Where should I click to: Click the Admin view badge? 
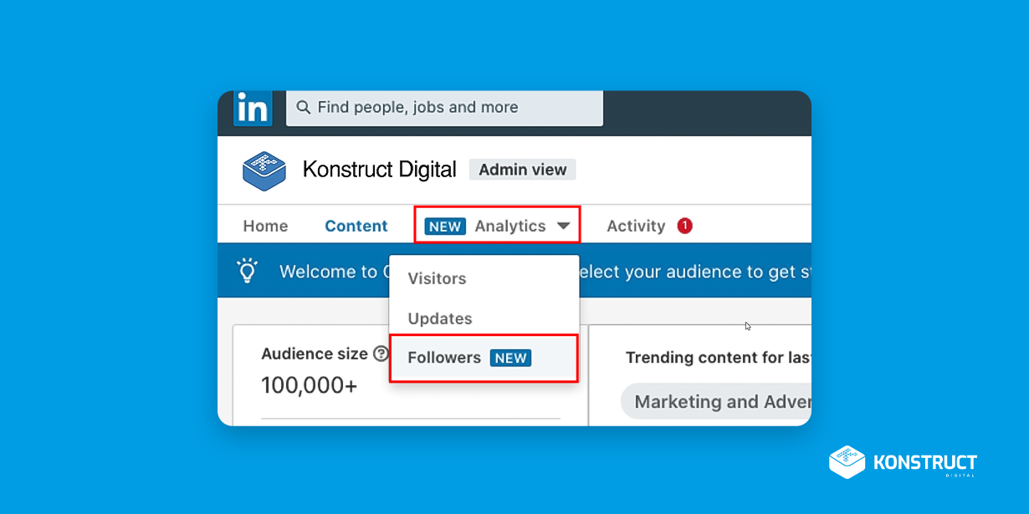click(x=523, y=170)
